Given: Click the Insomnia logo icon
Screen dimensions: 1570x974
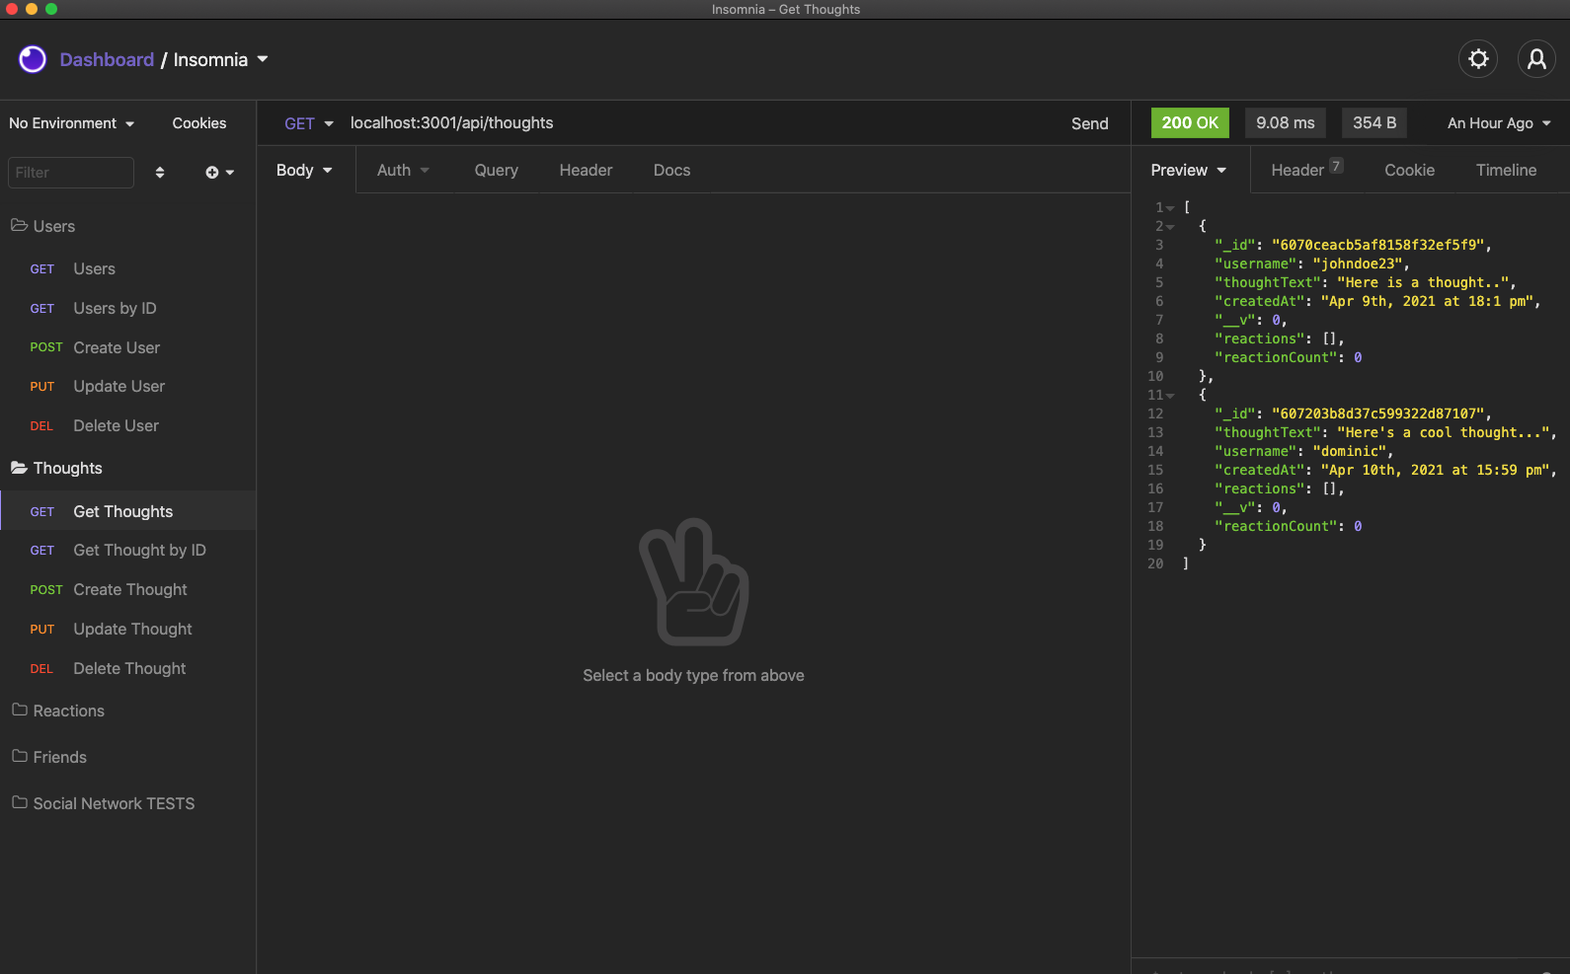Looking at the screenshot, I should tap(33, 59).
